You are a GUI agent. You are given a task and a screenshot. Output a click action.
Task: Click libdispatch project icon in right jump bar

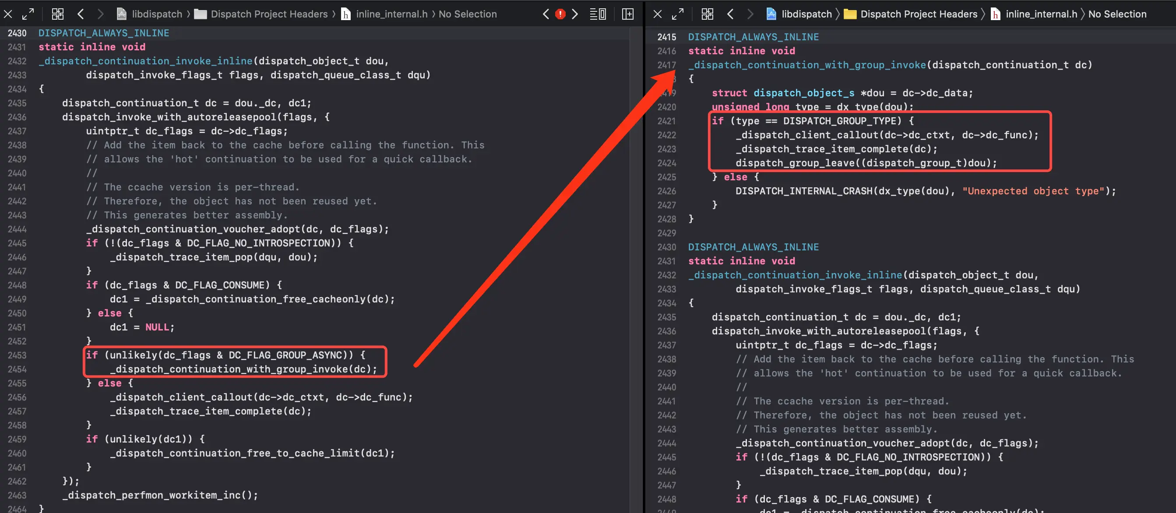(771, 14)
